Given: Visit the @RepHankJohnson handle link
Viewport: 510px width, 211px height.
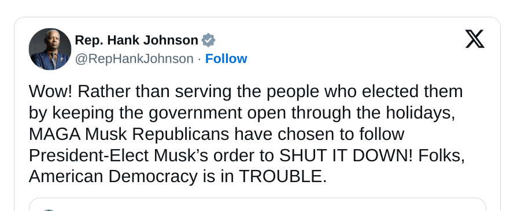Looking at the screenshot, I should coord(134,59).
